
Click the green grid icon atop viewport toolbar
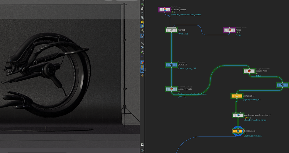(x=142, y=4)
